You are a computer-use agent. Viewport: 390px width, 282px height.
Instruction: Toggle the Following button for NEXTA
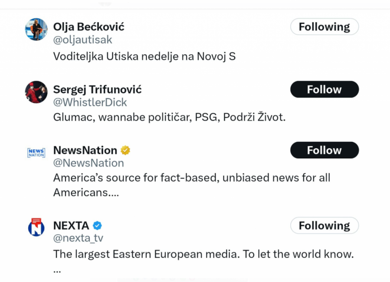(x=324, y=226)
